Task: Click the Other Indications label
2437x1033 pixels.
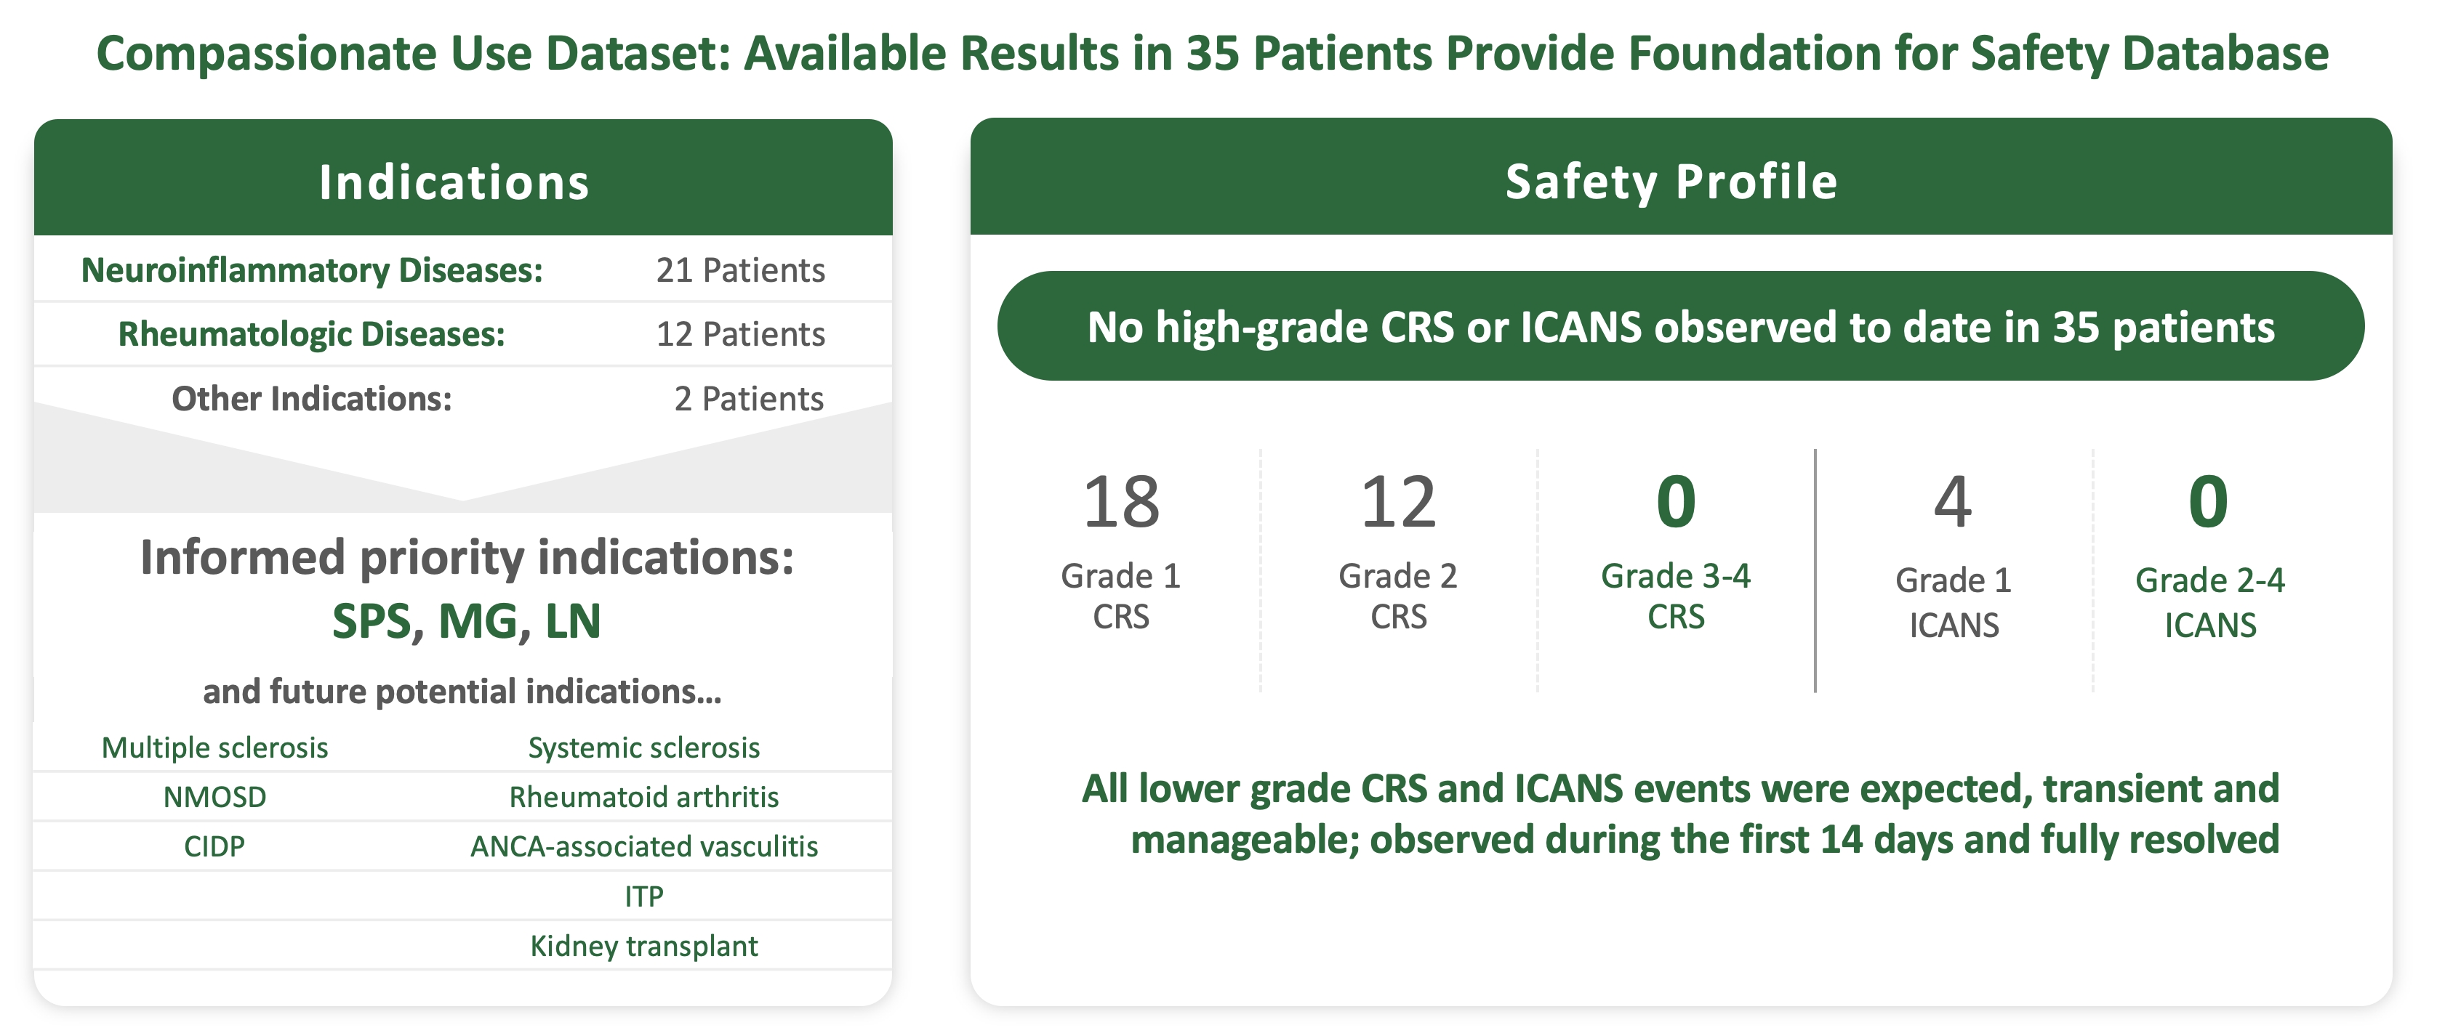Action: (311, 399)
